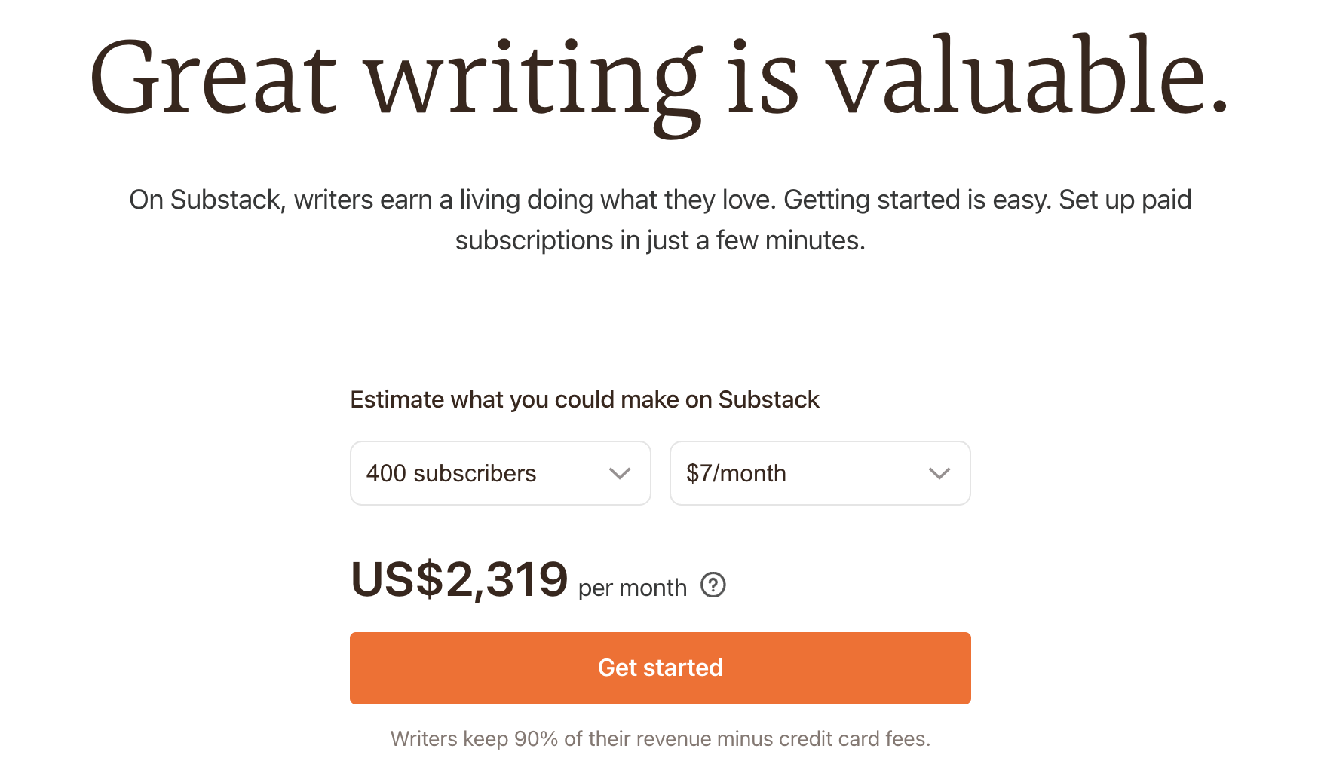This screenshot has width=1318, height=773.
Task: Expand the subscriber count selector
Action: [500, 473]
